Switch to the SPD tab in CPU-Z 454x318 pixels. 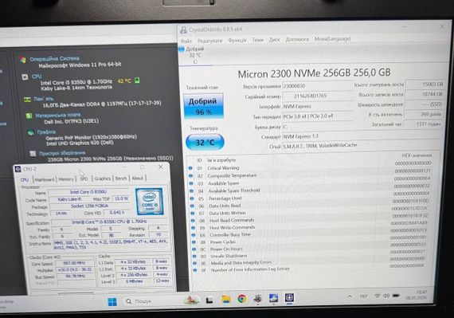[x=84, y=179]
